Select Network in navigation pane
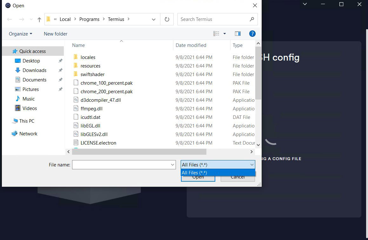Screen dimensions: 368x240 [28, 133]
